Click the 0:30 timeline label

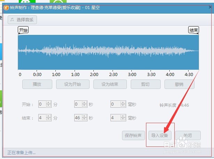[x=37, y=75]
